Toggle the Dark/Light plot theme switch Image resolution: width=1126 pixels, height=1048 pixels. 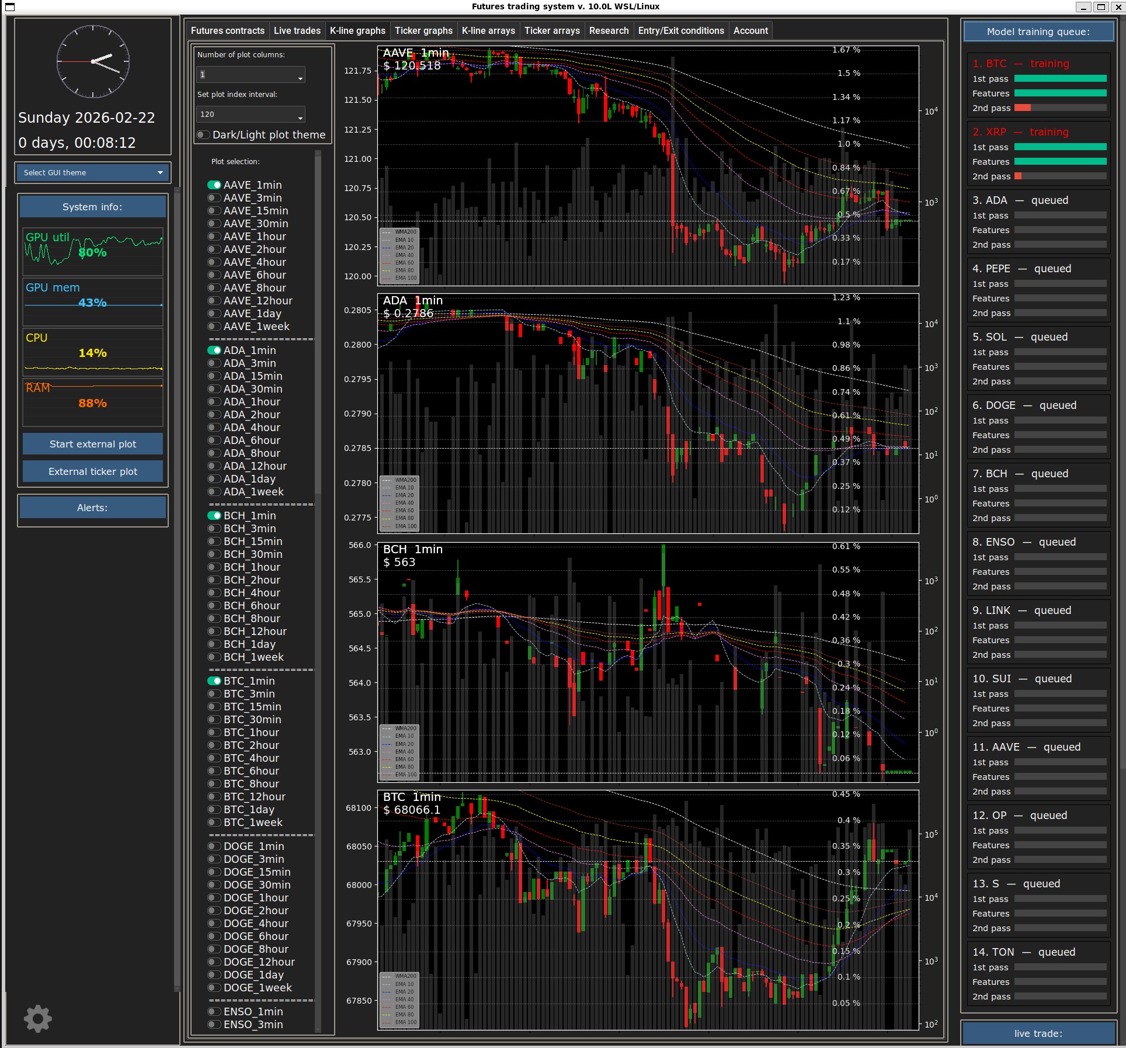point(203,135)
